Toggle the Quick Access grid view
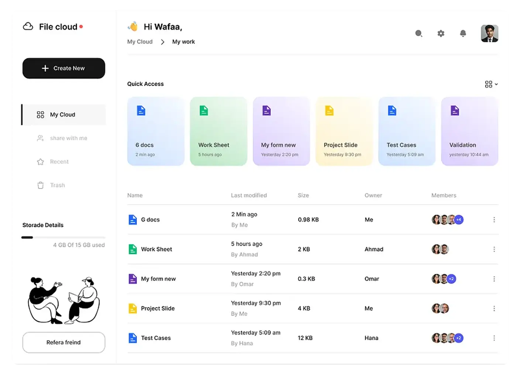This screenshot has height=375, width=521. click(x=488, y=84)
